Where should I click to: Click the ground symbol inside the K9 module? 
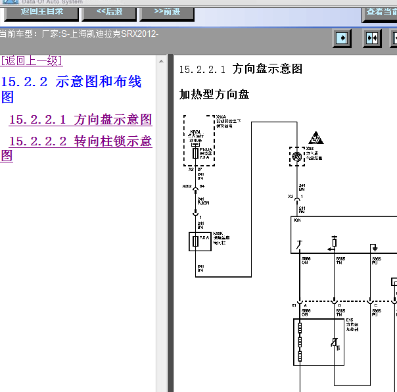(x=374, y=247)
